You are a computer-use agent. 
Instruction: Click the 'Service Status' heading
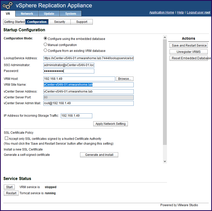pyautogui.click(x=17, y=178)
